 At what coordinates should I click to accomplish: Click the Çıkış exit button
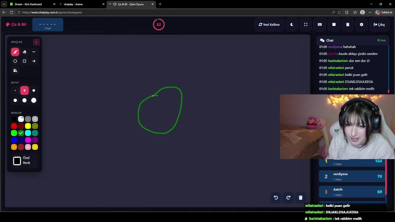pos(379,25)
